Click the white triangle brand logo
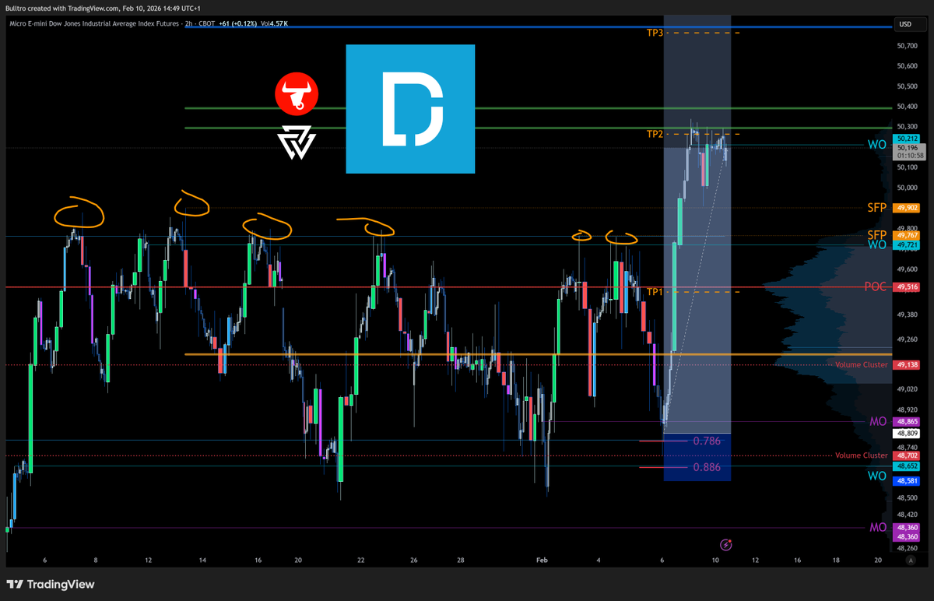Image resolution: width=934 pixels, height=601 pixels. [x=297, y=144]
